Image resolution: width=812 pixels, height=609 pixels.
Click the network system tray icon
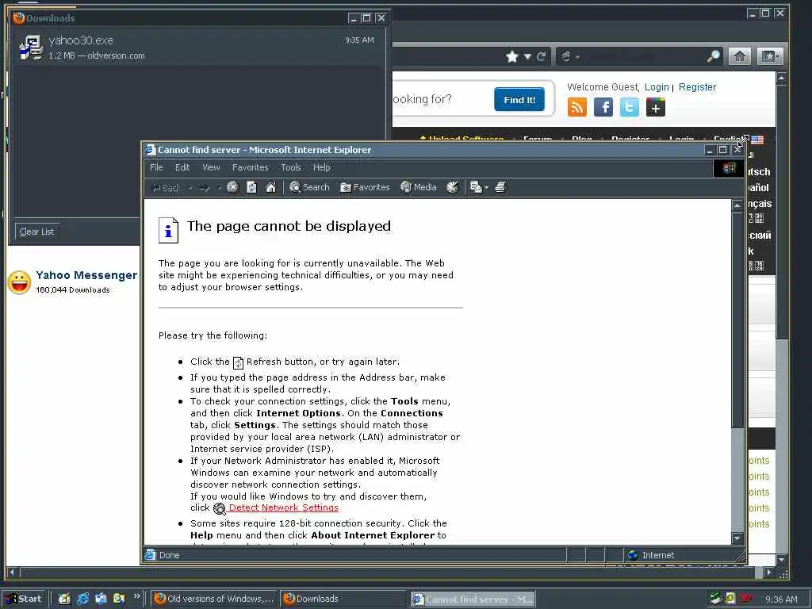[x=716, y=598]
